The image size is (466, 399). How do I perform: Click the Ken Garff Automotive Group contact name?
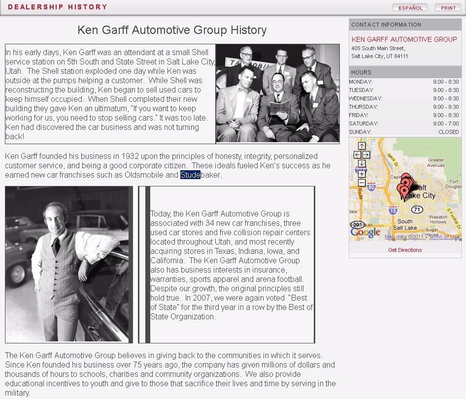click(x=404, y=39)
